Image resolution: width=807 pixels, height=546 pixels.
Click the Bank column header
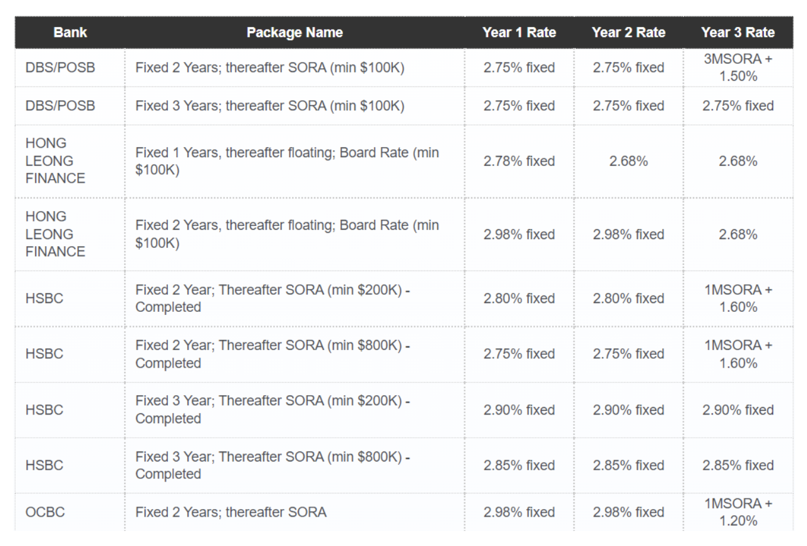[x=70, y=33]
